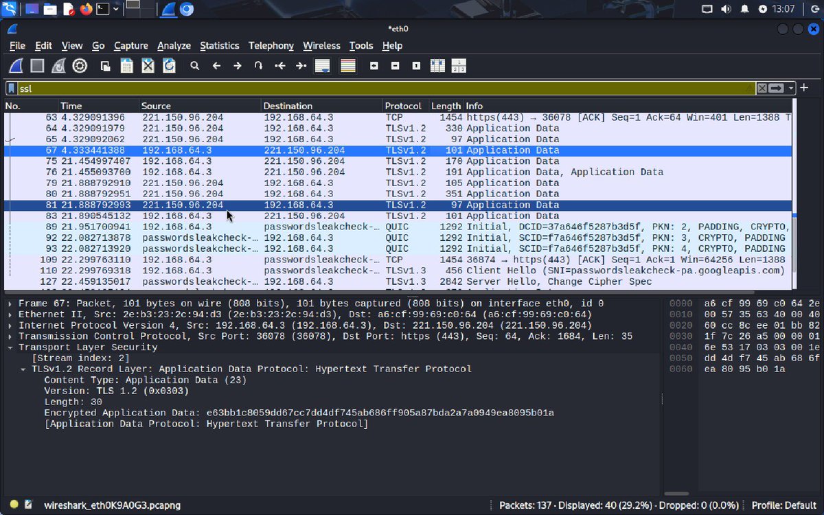Select Encrypted Application Data line
Viewport: 824px width, 515px height.
(299, 413)
